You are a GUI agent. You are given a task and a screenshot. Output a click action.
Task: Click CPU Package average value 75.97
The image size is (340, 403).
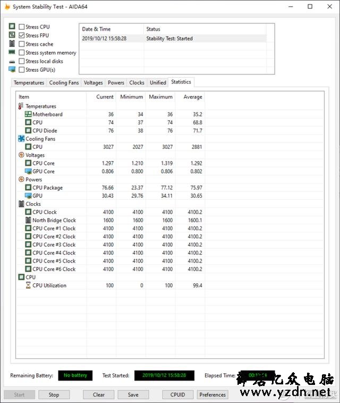(196, 188)
